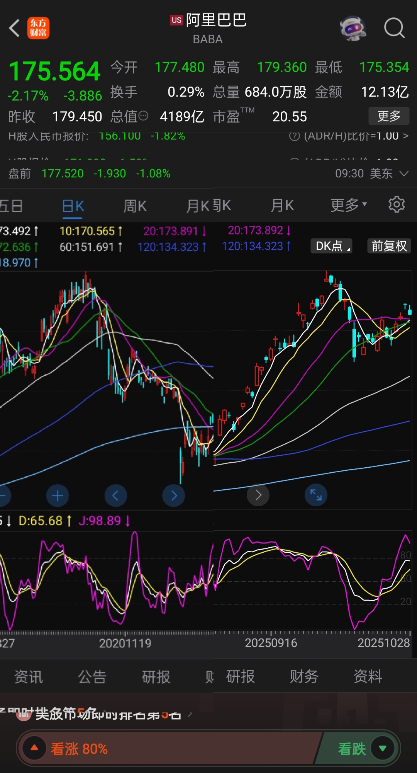Tap the MA 120:134.323 label near DK点
Viewport: 417px width, 773px height.
pos(256,246)
